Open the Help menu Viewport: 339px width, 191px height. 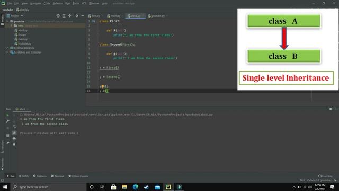click(104, 3)
